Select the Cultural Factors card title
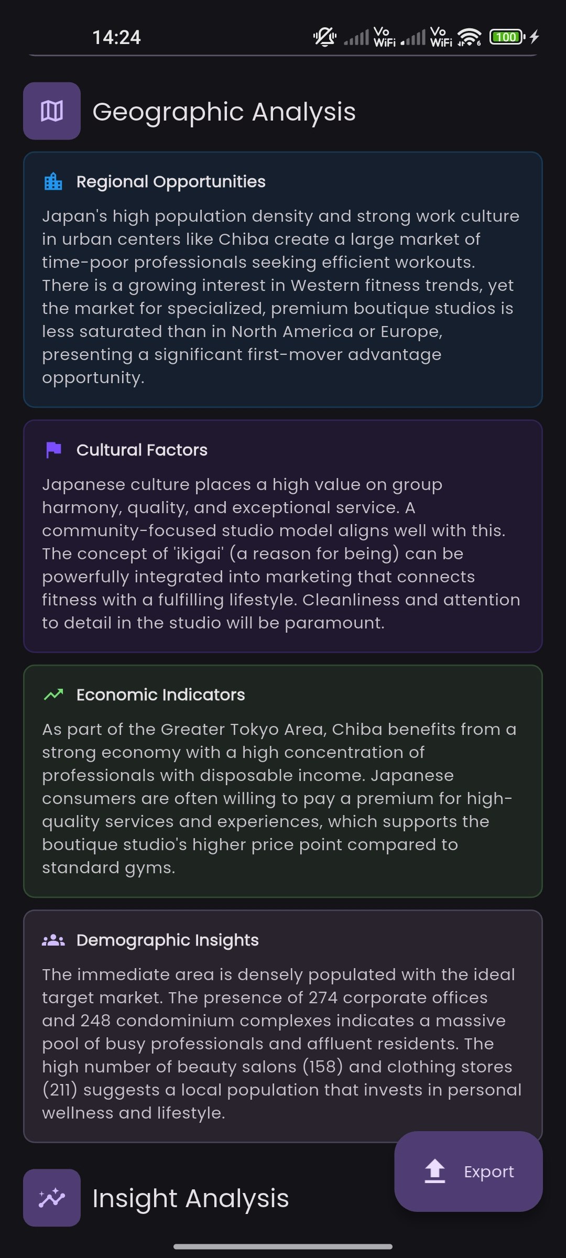The image size is (566, 1258). (142, 450)
